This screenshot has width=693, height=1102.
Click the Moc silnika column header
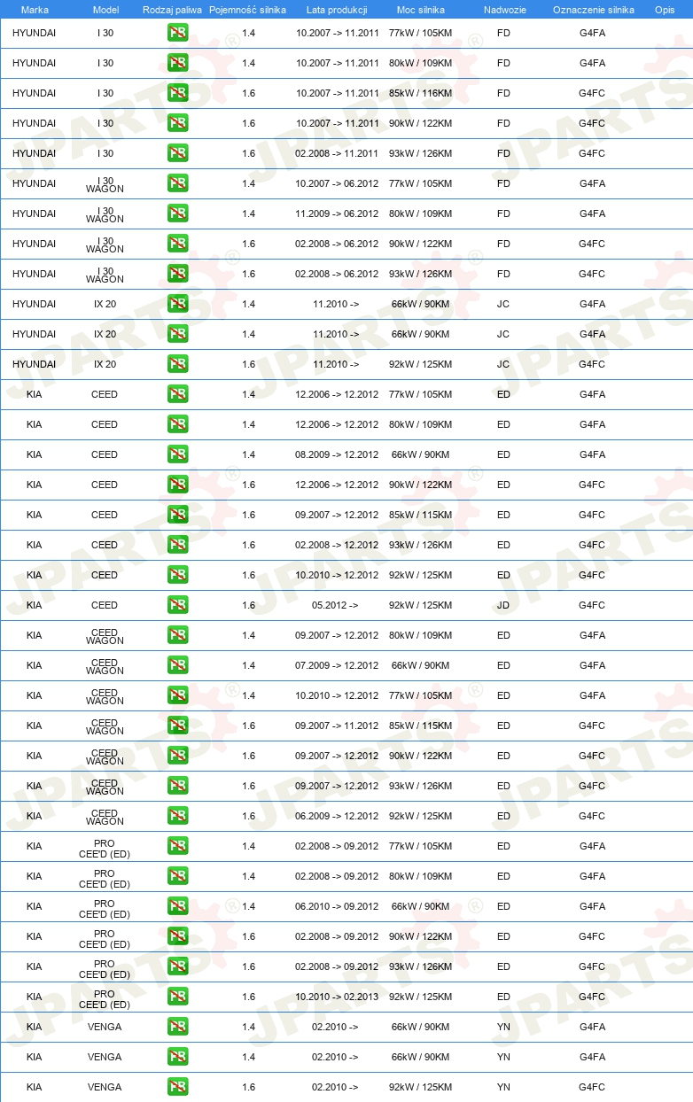[421, 10]
